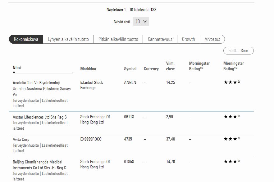Sort by the Symbol column header
This screenshot has height=182, width=274.
[130, 69]
